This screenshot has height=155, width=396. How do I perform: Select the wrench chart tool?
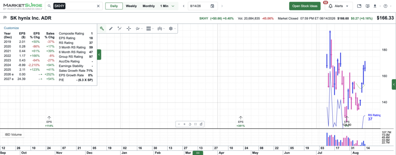[x=102, y=29]
